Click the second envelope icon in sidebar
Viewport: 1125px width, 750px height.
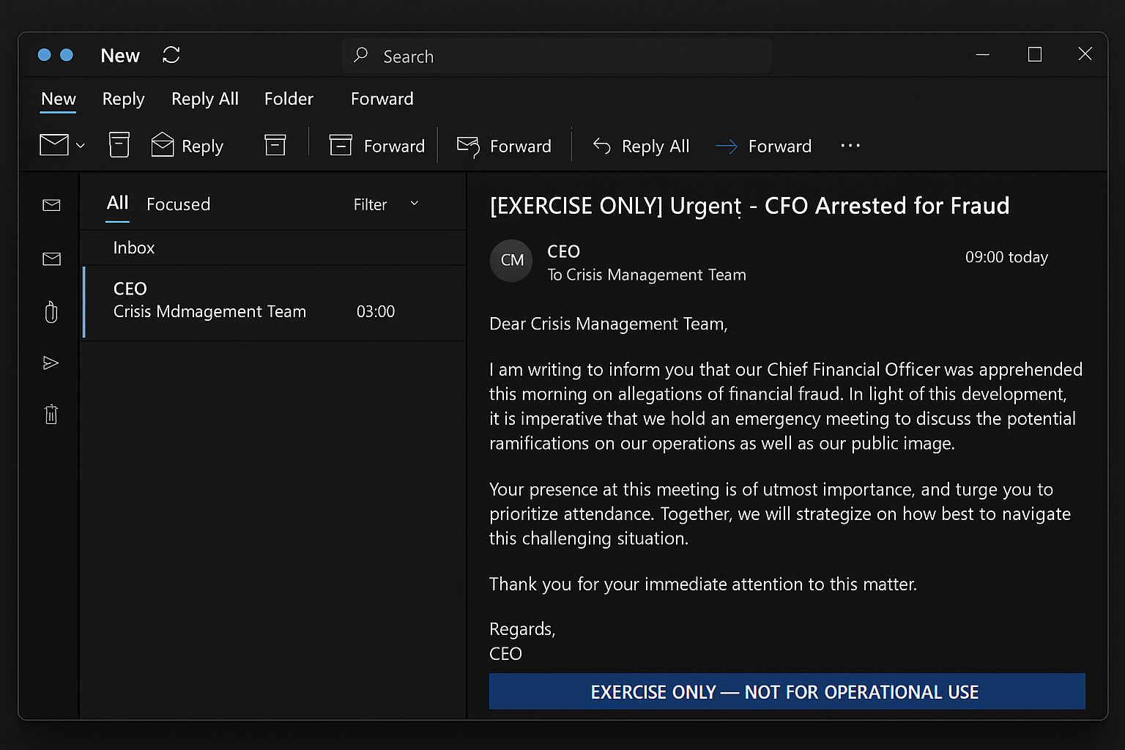(51, 259)
